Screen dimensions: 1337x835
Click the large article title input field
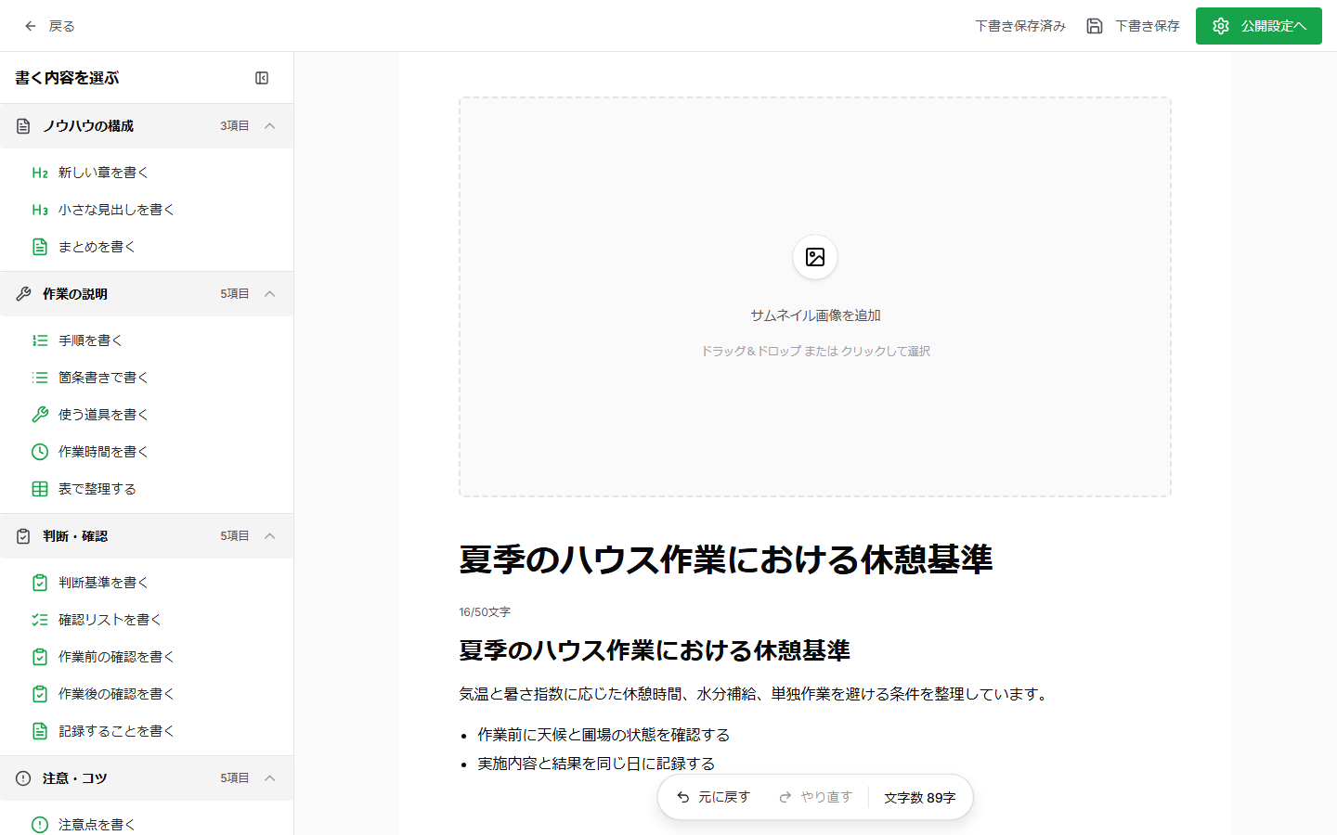[x=815, y=559]
